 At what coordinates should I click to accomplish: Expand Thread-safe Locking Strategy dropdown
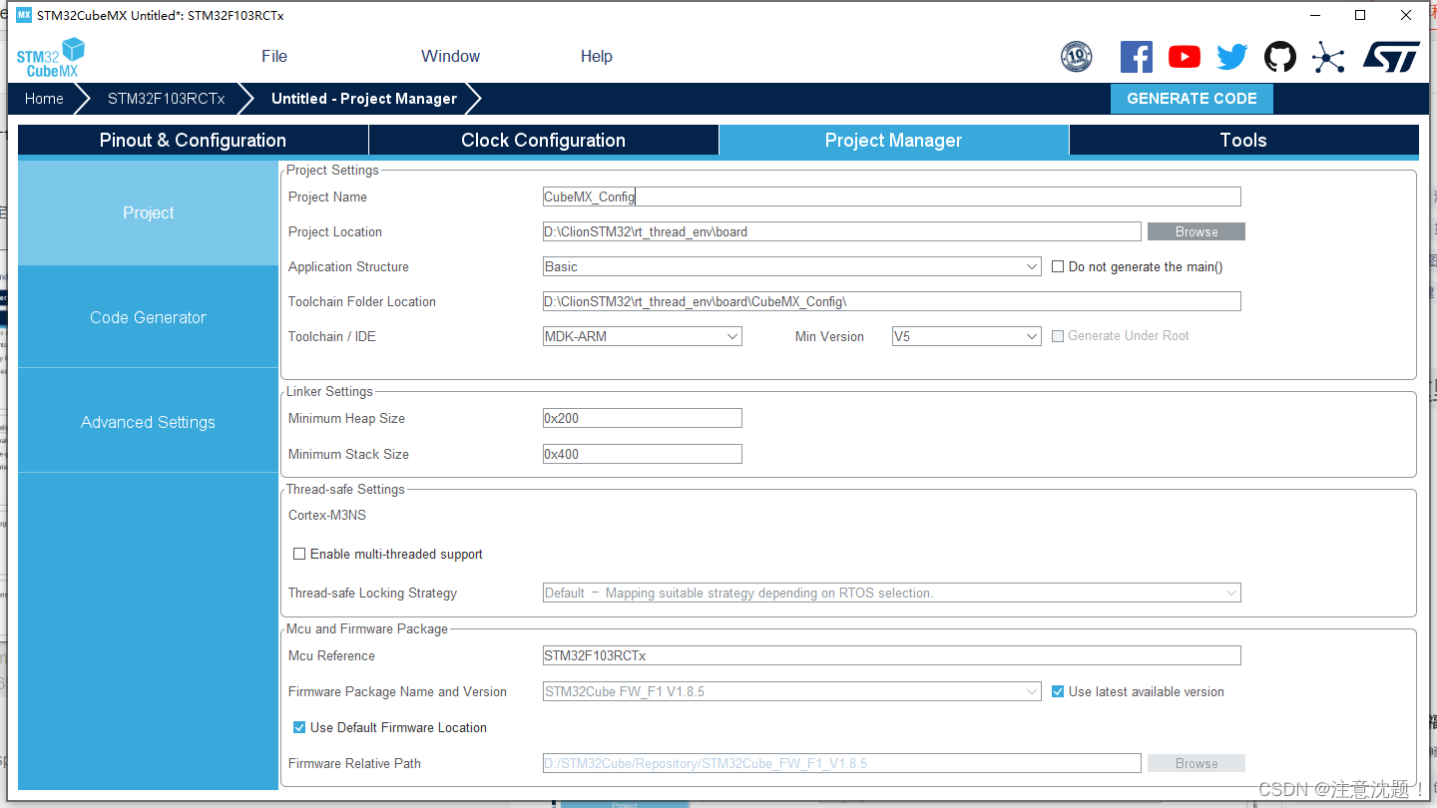(892, 593)
